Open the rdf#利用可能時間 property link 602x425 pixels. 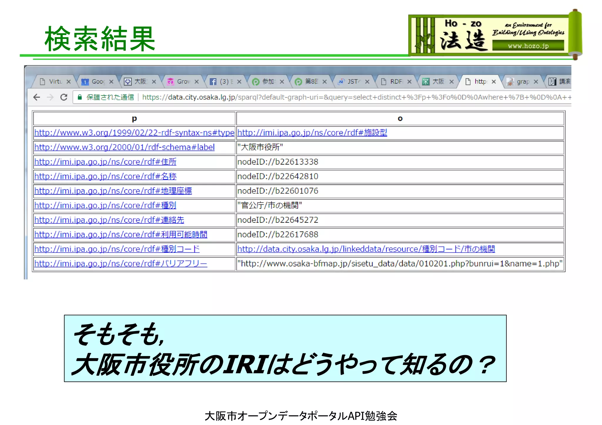point(121,235)
